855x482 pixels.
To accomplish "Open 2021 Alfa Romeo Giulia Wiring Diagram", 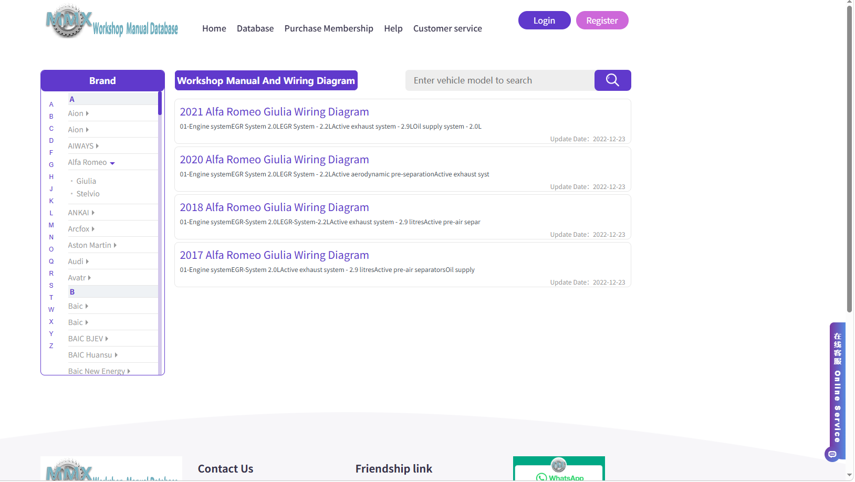I will pos(275,112).
